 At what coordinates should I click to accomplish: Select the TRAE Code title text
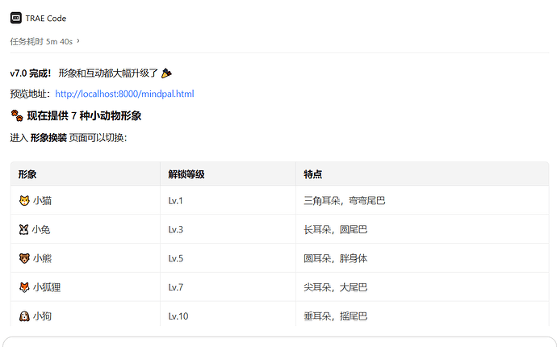click(x=46, y=18)
